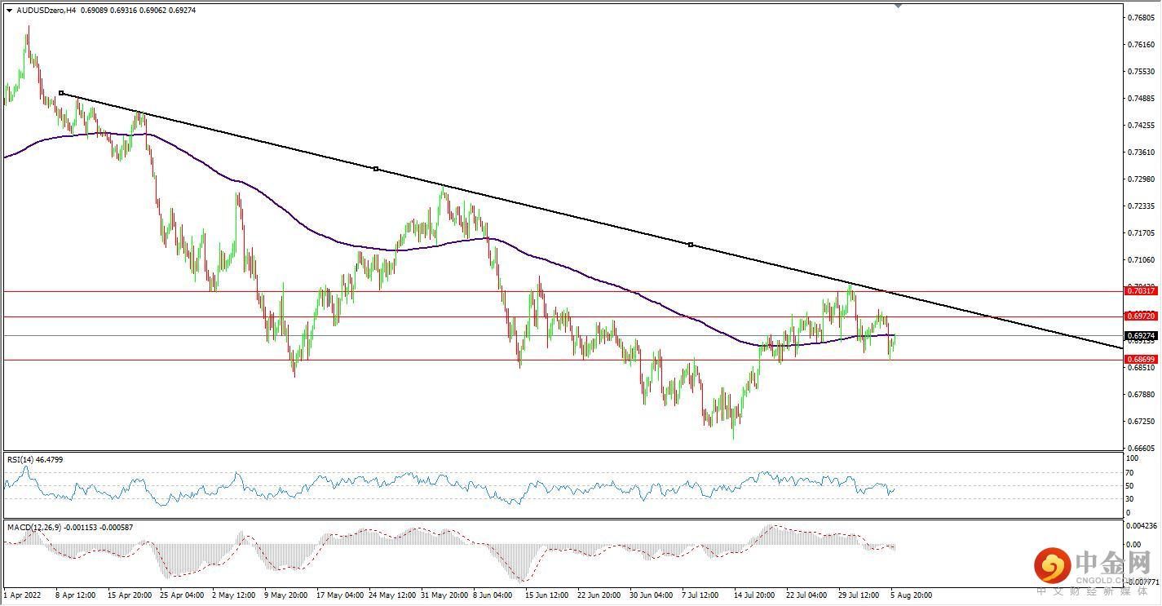The height and width of the screenshot is (606, 1162).
Task: Click the current price tag 0.69274
Action: pyautogui.click(x=1141, y=335)
